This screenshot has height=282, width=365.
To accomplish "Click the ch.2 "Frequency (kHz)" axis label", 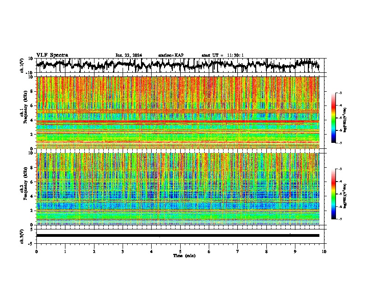I will pos(25,183).
